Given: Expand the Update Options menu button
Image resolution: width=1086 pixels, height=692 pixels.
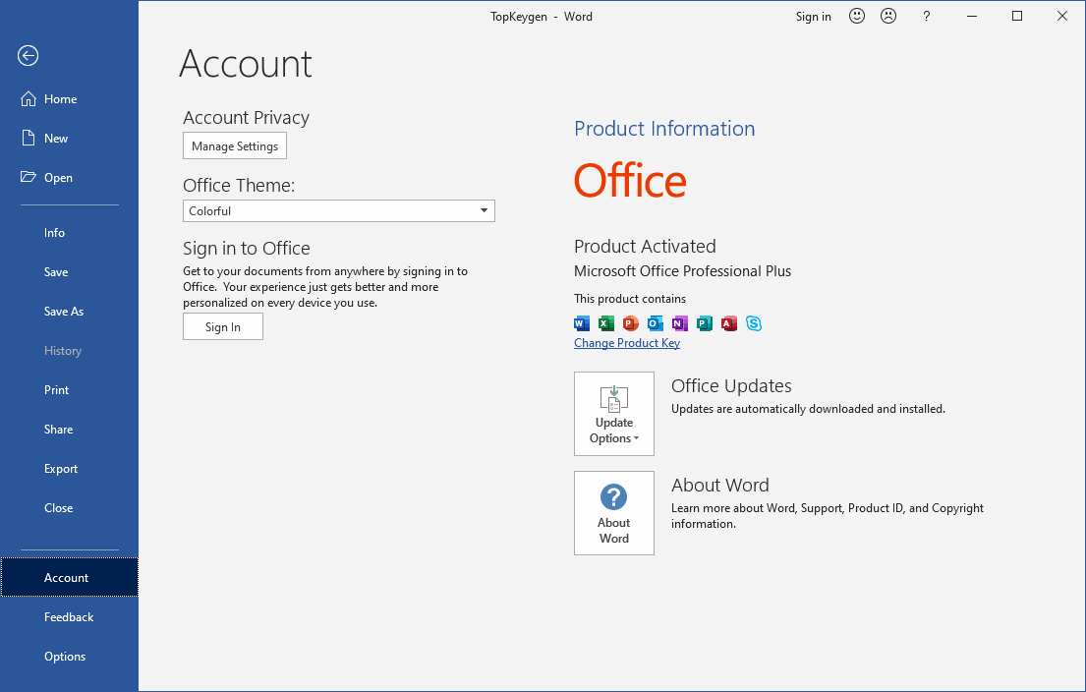Looking at the screenshot, I should 613,414.
